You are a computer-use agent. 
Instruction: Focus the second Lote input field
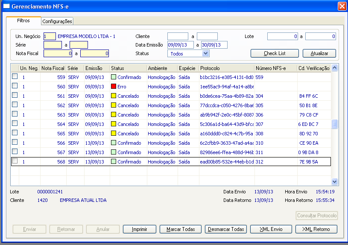pyautogui.click(x=321, y=36)
